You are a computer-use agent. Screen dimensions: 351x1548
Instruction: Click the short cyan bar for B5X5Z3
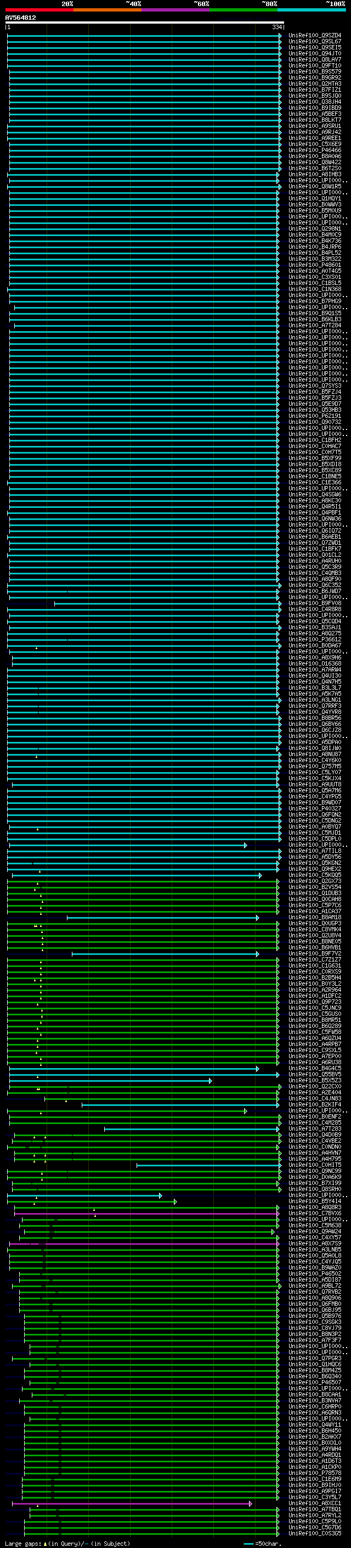(x=110, y=1081)
